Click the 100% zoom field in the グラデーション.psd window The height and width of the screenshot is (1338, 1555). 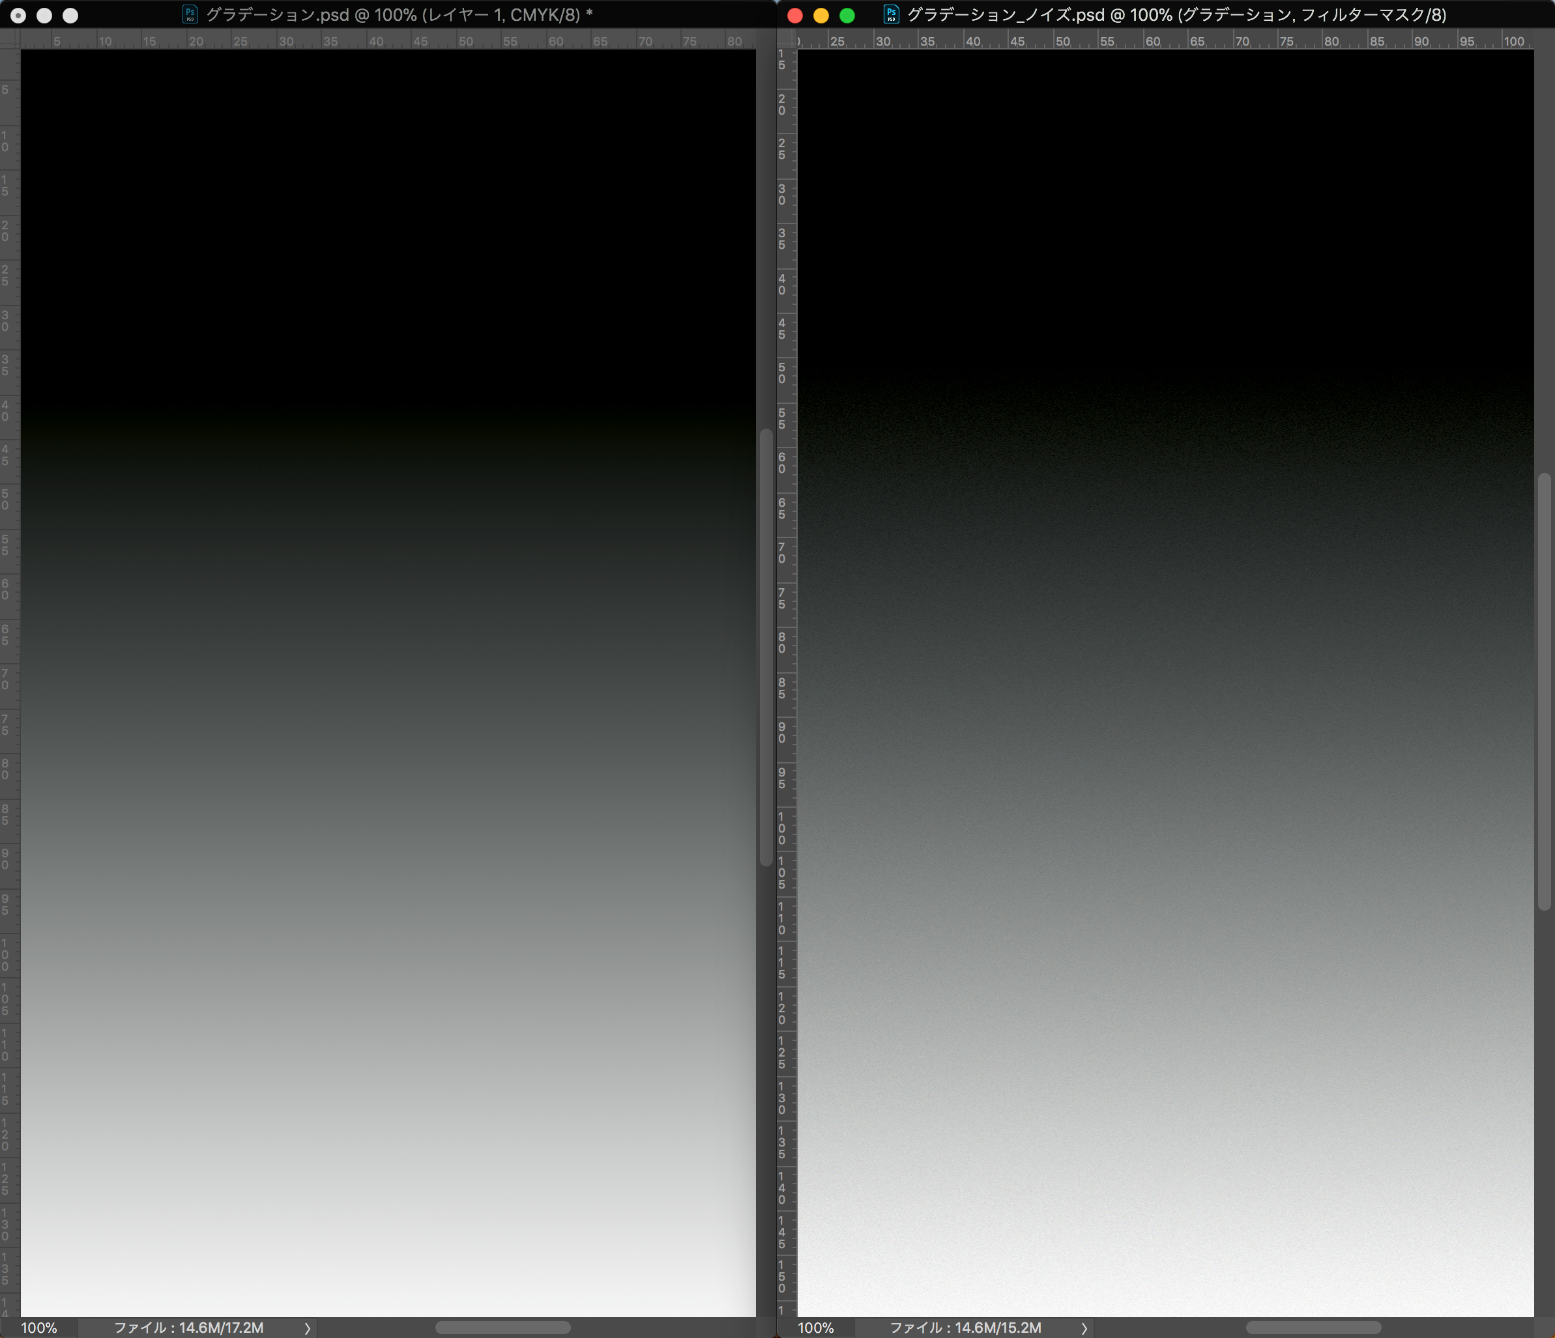point(39,1328)
